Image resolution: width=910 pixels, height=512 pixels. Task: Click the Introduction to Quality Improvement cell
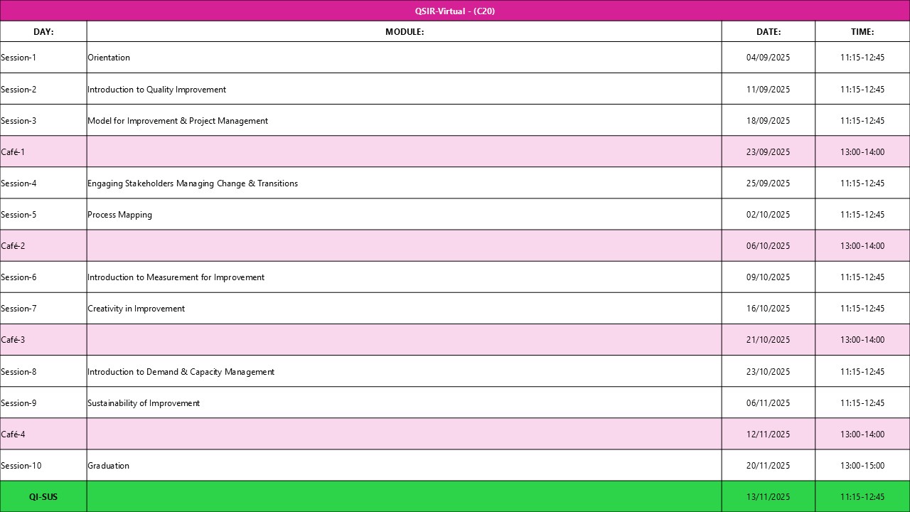point(156,90)
